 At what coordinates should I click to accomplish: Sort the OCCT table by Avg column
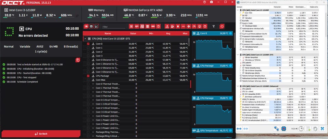(168, 33)
